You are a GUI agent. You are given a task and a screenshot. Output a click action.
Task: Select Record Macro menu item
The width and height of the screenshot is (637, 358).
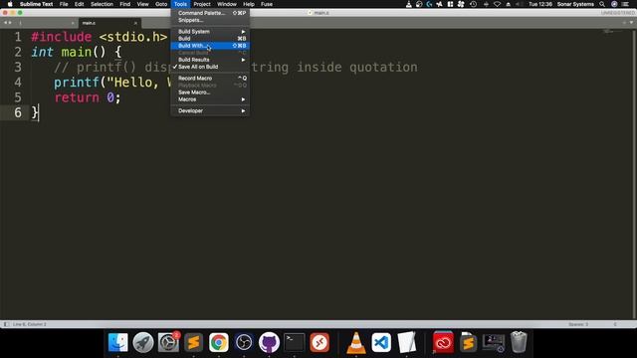coord(210,78)
